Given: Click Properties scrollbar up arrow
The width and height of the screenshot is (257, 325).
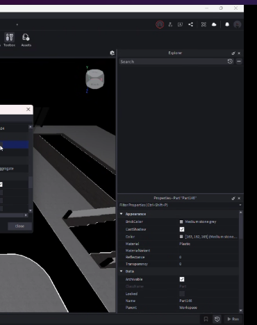Looking at the screenshot, I should click(241, 212).
